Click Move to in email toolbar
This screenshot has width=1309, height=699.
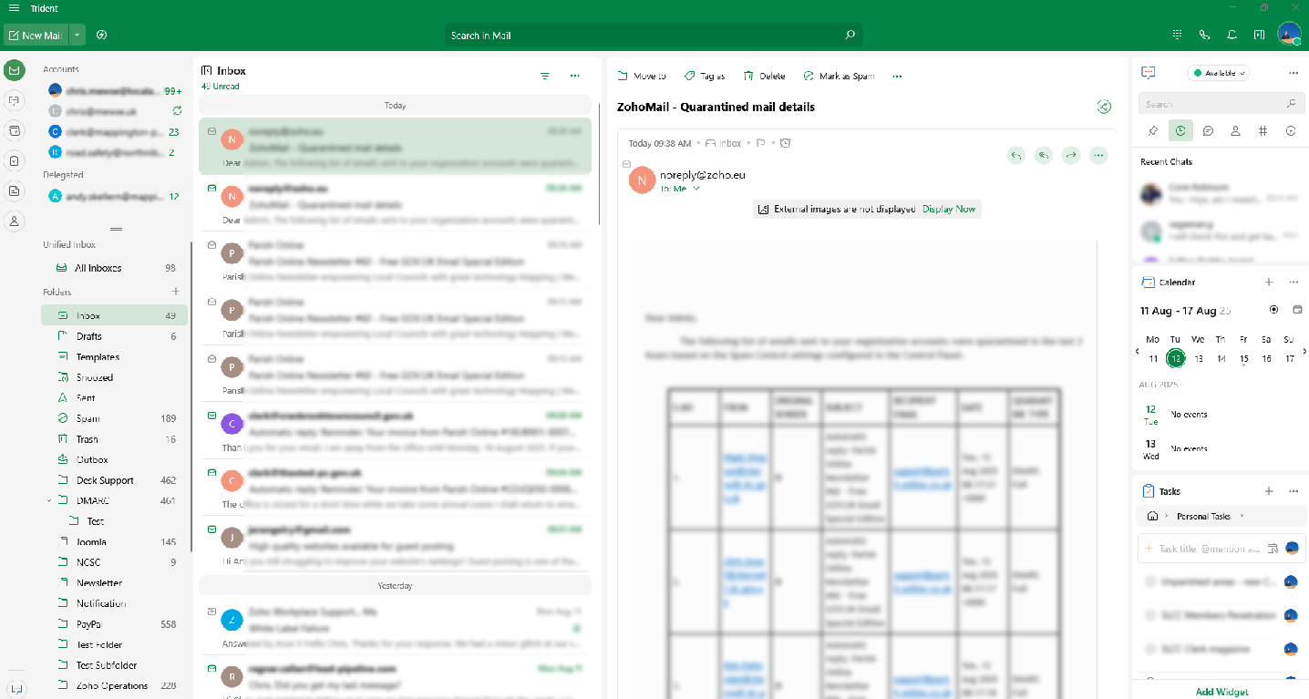click(642, 77)
